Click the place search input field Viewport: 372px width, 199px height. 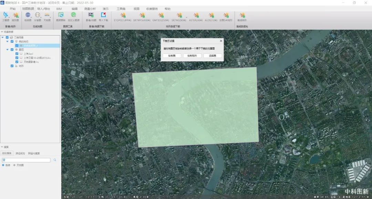pyautogui.click(x=27, y=160)
